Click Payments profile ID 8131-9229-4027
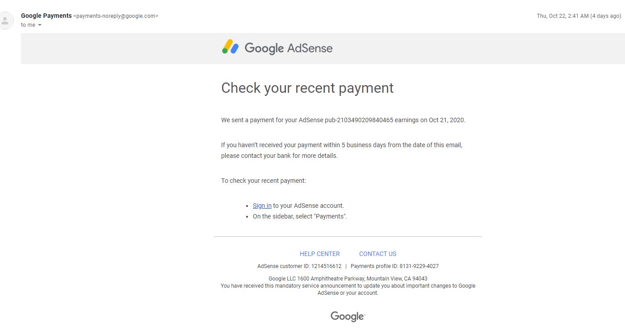625x330 pixels. click(394, 266)
